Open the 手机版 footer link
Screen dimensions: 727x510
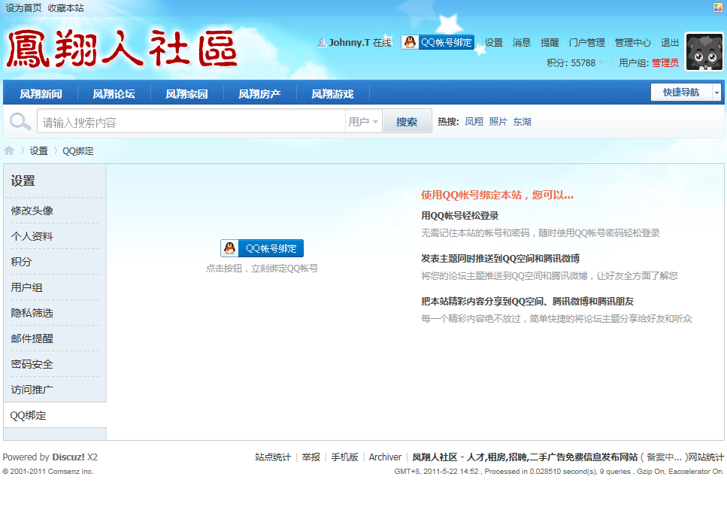point(344,457)
